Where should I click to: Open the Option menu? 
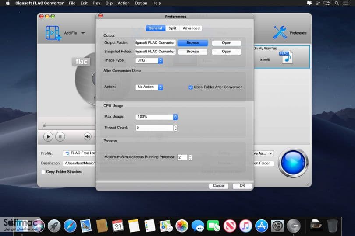[141, 3]
